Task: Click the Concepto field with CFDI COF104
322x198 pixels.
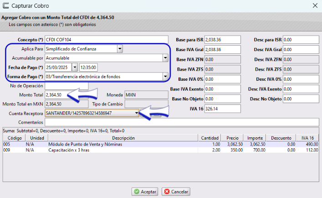Action: [107, 40]
